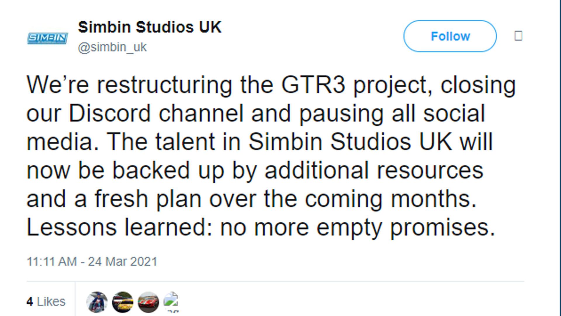Click the Likes count number
This screenshot has height=316, width=561.
(x=30, y=301)
